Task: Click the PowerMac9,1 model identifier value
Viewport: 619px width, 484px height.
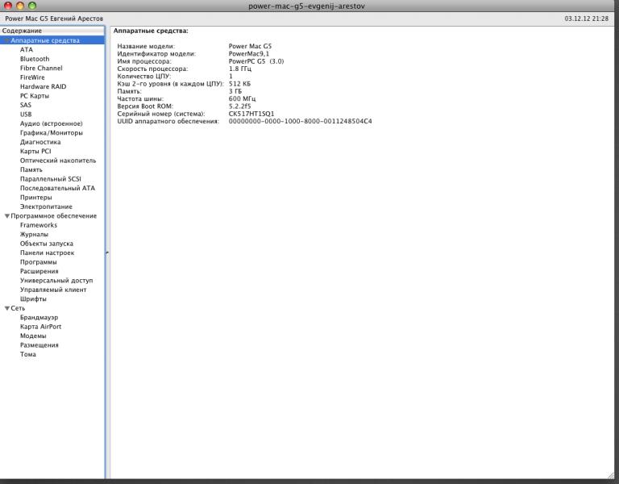Action: pyautogui.click(x=249, y=54)
